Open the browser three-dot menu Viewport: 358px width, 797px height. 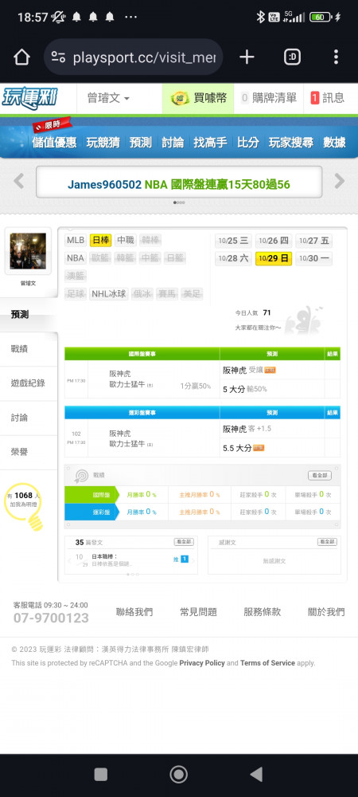tap(336, 57)
